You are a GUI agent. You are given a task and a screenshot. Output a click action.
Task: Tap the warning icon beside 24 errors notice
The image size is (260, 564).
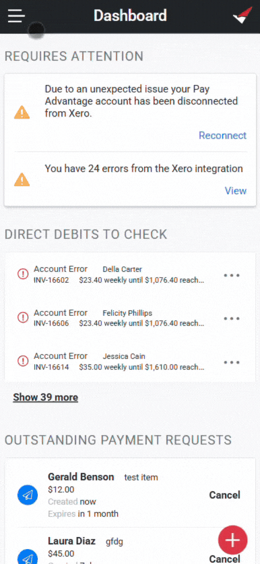tap(22, 179)
